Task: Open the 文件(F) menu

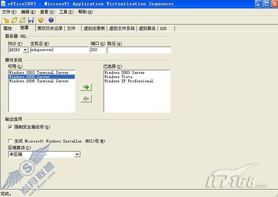Action: (x=9, y=12)
